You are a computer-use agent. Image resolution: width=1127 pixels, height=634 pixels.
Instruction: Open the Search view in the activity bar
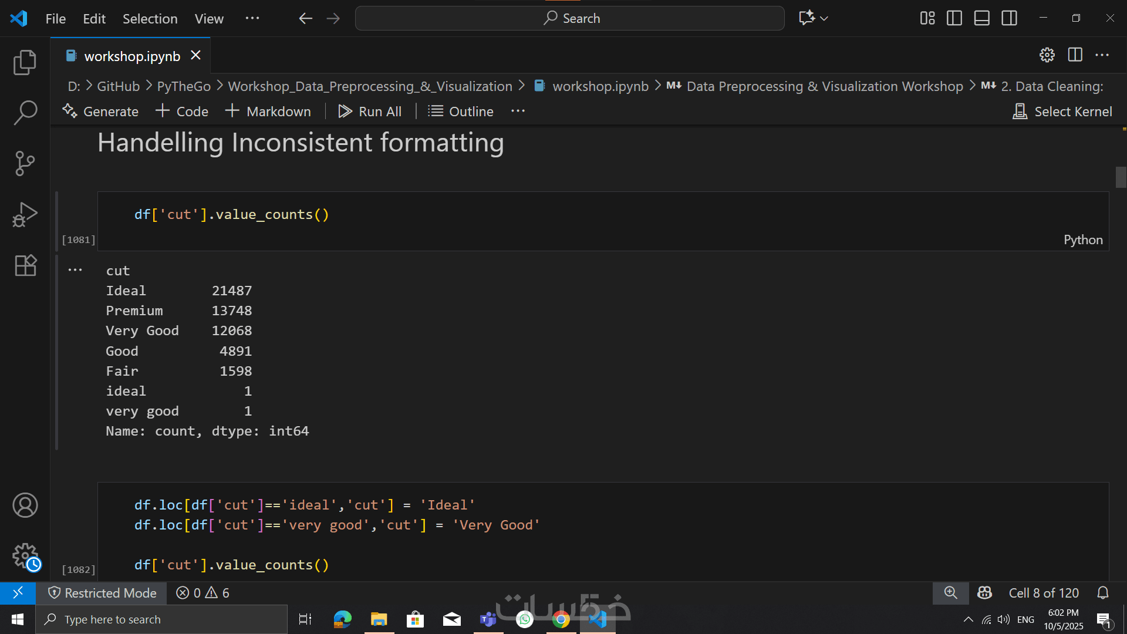pyautogui.click(x=25, y=112)
